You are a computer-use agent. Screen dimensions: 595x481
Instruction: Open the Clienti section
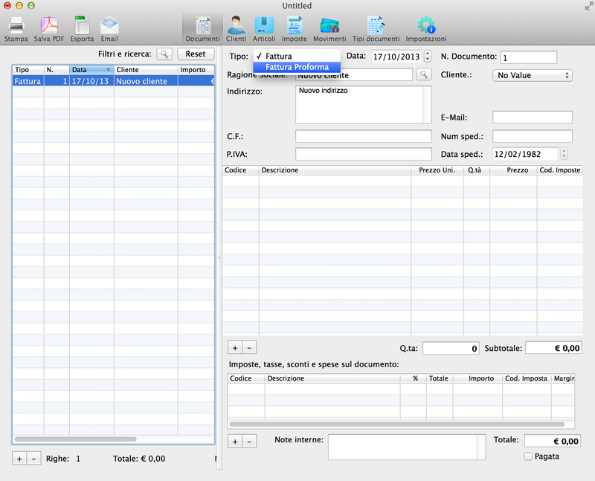click(x=236, y=28)
